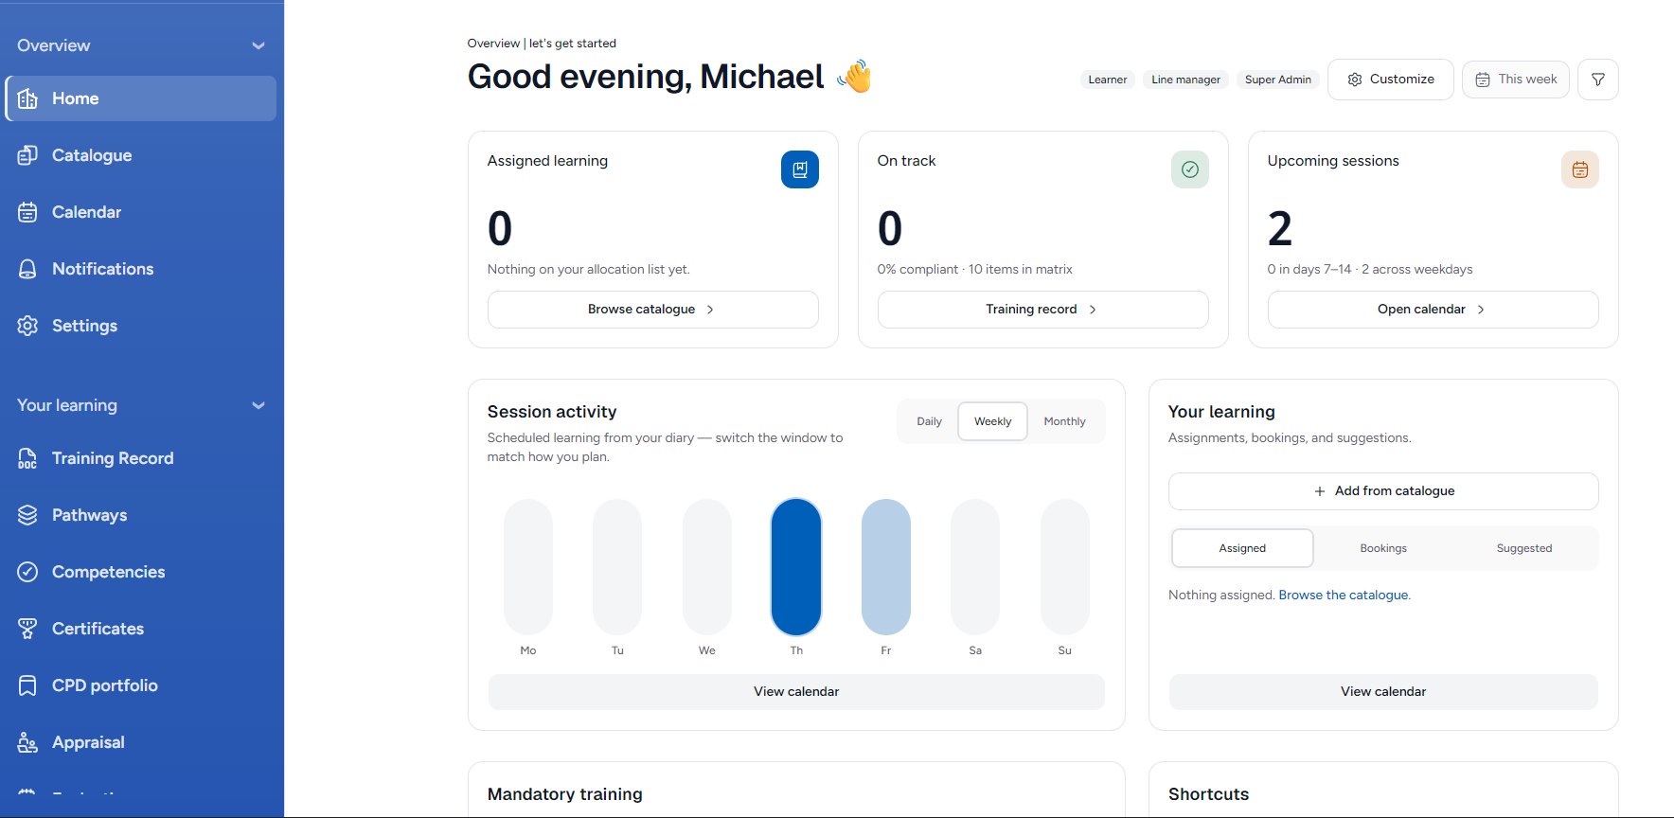
Task: Open the Suggested tab
Action: [1524, 548]
